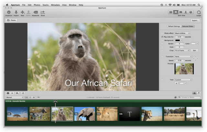The image size is (207, 132).
Task: Select the black title T slide thumbnail
Action: click(x=129, y=114)
